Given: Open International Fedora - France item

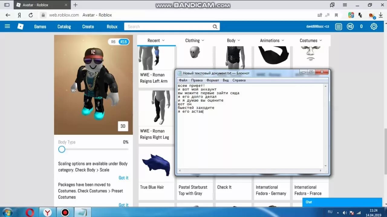Looking at the screenshot, I should [308, 190].
